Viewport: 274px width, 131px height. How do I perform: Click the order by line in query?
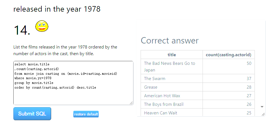(55, 88)
